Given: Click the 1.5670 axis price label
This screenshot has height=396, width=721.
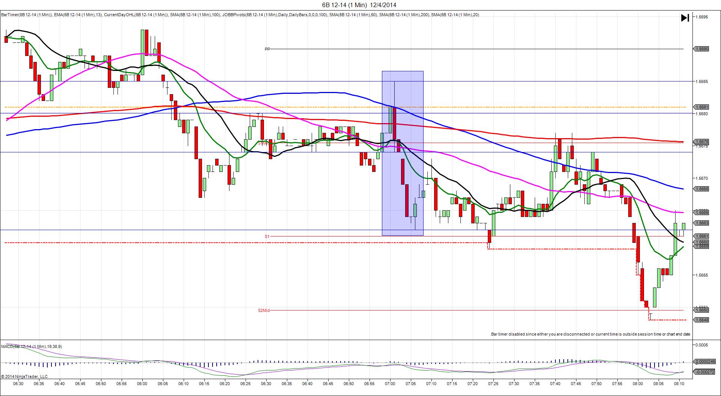Looking at the screenshot, I should pos(702,178).
